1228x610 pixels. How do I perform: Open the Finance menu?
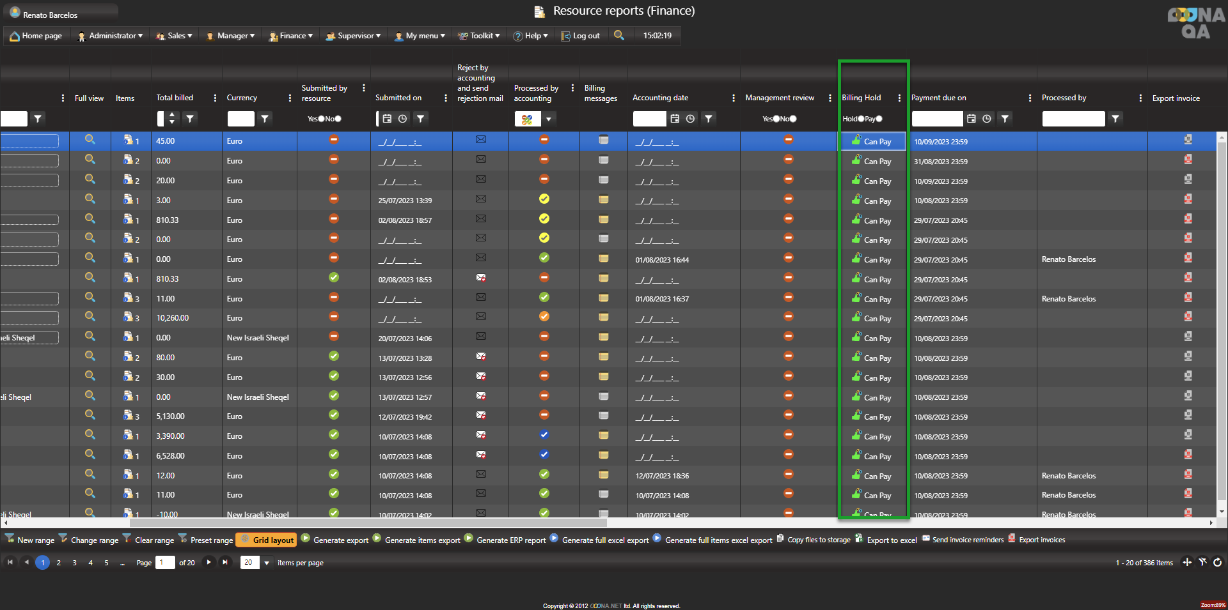[292, 36]
